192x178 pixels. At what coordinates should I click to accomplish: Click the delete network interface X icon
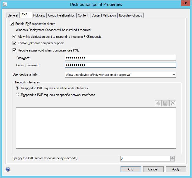coord(173,103)
